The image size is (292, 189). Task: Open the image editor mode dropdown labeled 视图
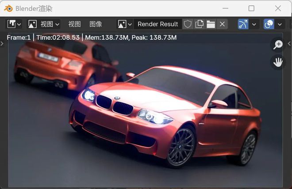tap(43, 24)
